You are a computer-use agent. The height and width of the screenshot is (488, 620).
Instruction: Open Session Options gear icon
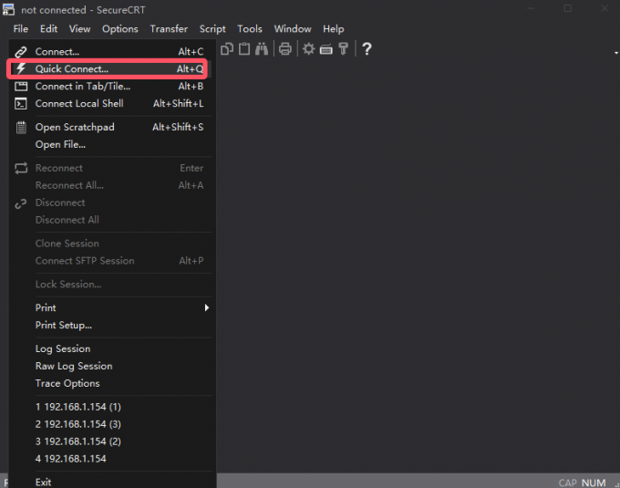(308, 49)
